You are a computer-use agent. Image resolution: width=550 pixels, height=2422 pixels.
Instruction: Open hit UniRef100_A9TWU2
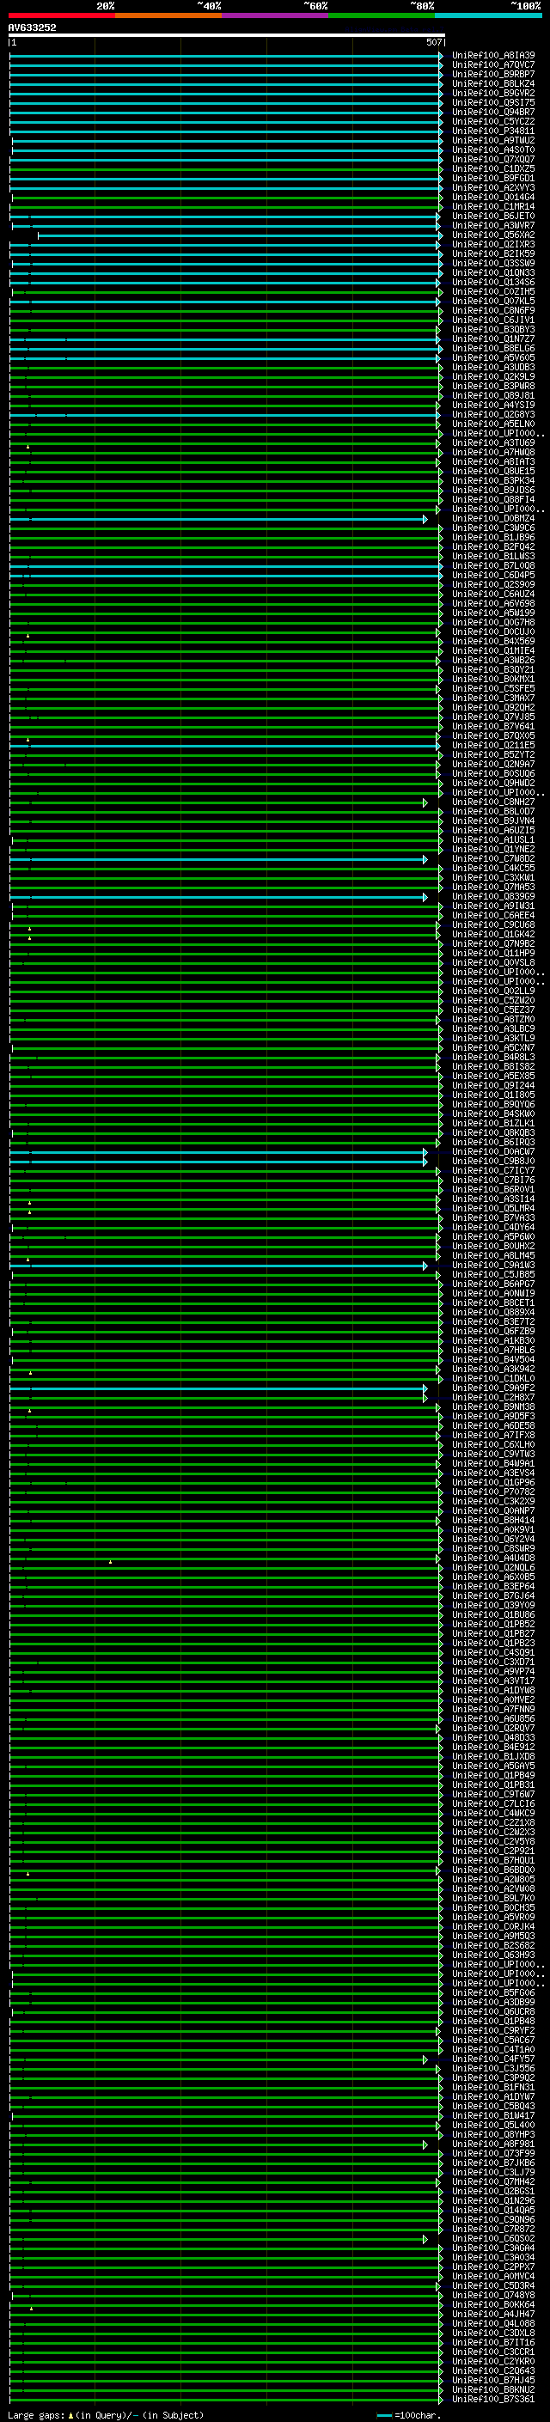click(x=493, y=140)
